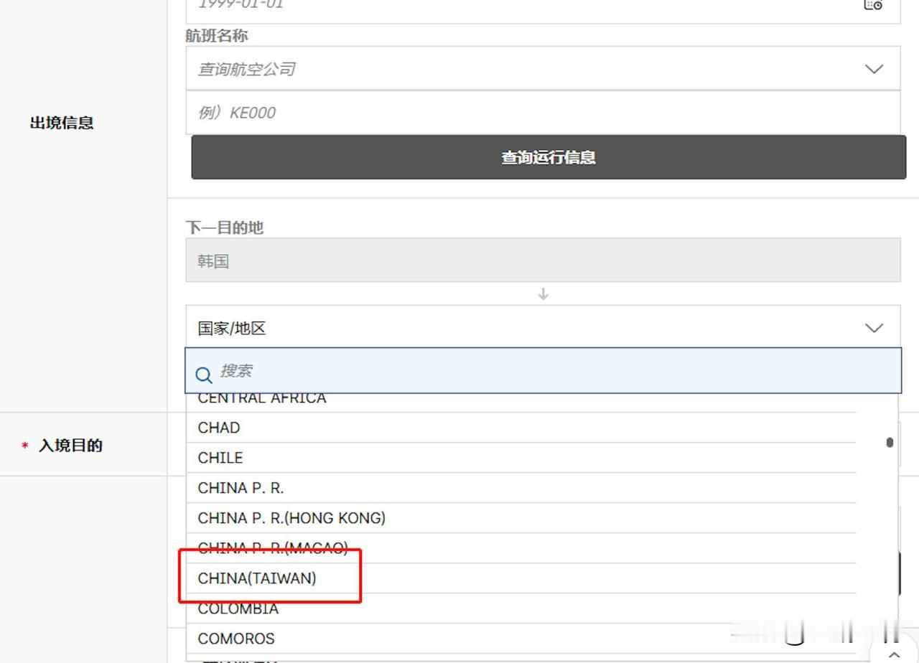Screen dimensions: 919x663
Task: Choose CHINA P. R.(MACAO) option
Action: pos(287,547)
